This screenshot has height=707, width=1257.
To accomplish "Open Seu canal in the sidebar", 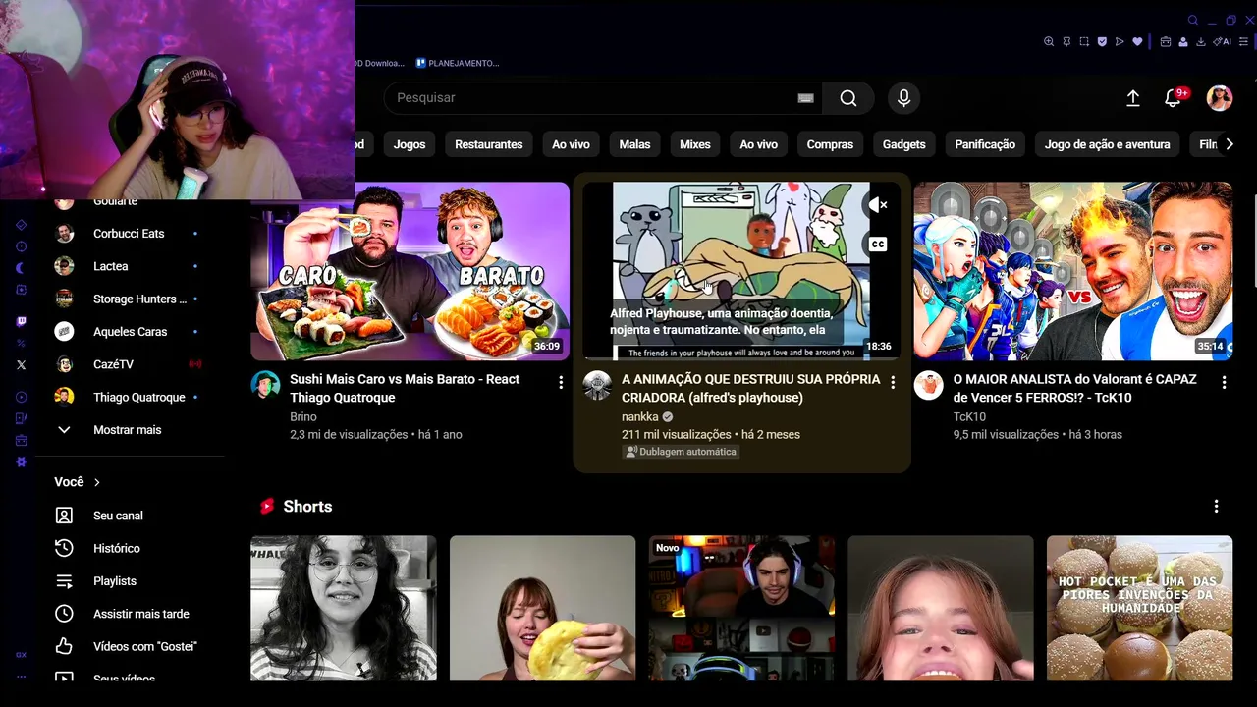I will pyautogui.click(x=118, y=516).
